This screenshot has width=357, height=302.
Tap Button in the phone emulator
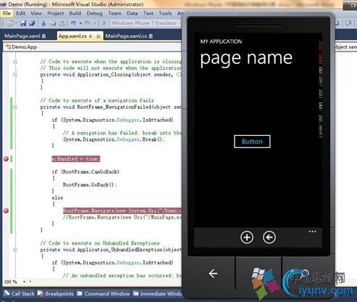[252, 142]
